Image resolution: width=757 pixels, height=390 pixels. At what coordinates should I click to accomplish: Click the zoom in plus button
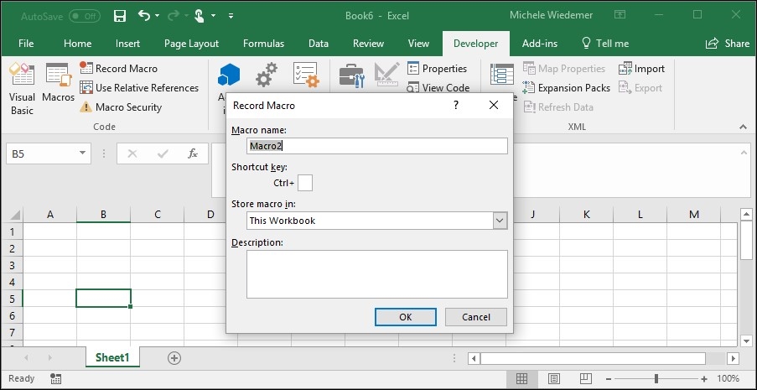(x=704, y=379)
